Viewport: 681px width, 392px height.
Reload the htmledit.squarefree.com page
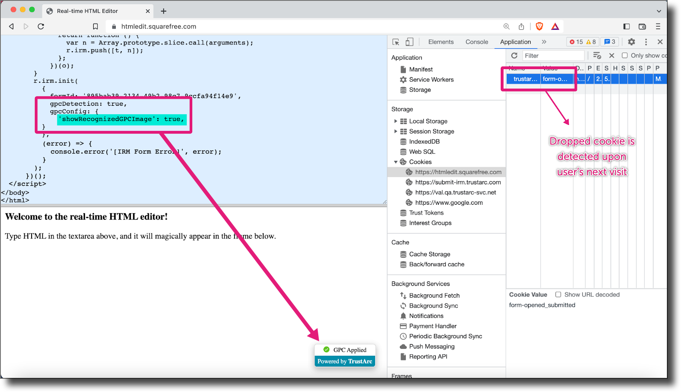pyautogui.click(x=41, y=26)
